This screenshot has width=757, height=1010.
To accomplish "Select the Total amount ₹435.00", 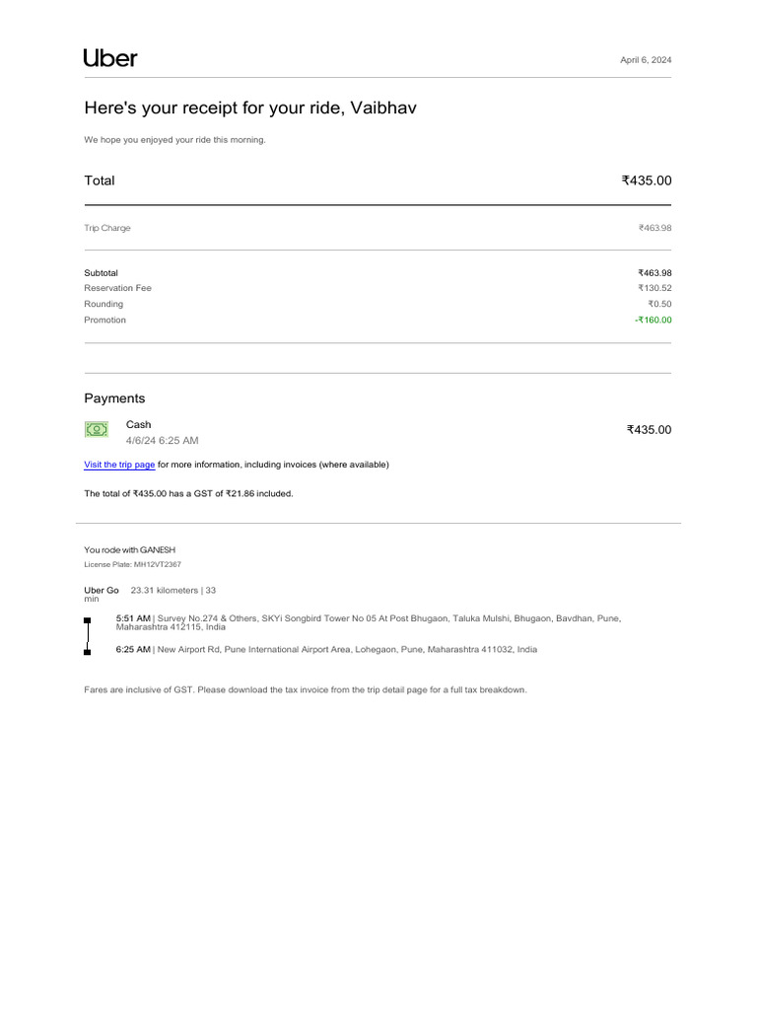I will (x=646, y=180).
